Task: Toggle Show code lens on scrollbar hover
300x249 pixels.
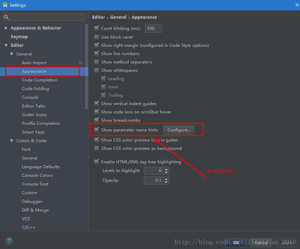Action: 97,112
